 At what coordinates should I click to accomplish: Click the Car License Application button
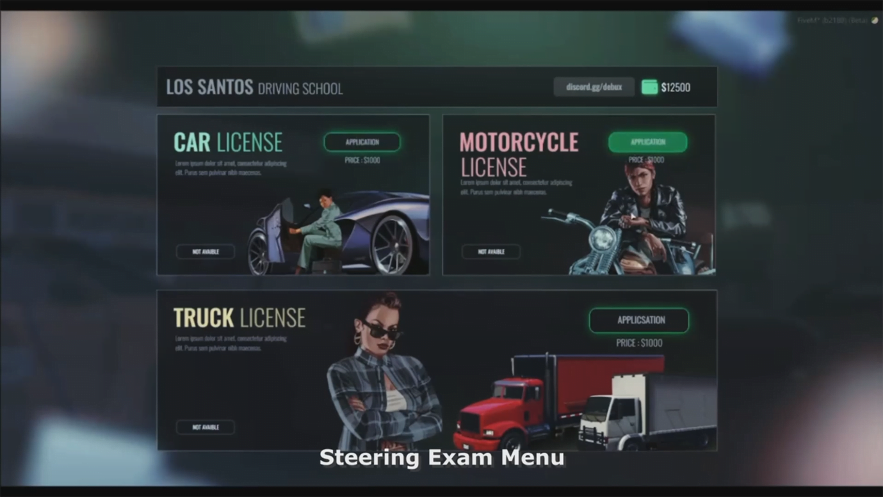pyautogui.click(x=362, y=142)
